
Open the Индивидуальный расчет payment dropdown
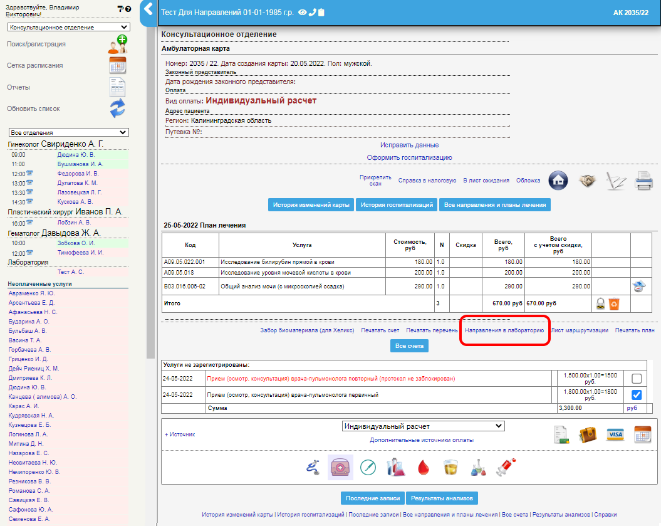[423, 426]
